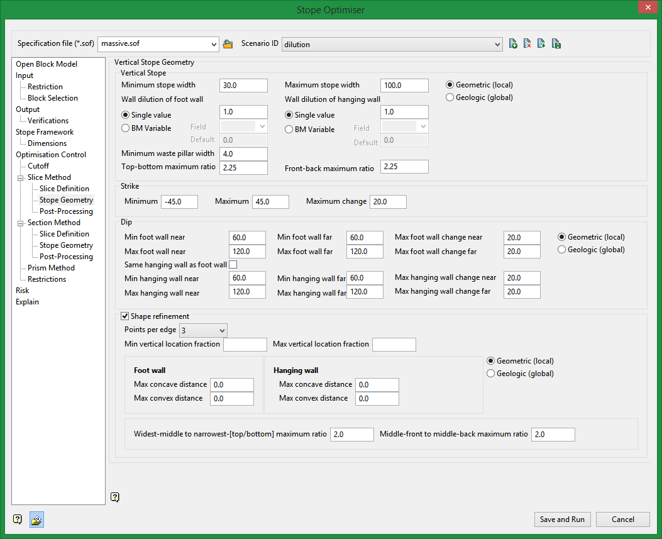Click the help icon beside the panel
Image resolution: width=662 pixels, height=539 pixels.
114,497
